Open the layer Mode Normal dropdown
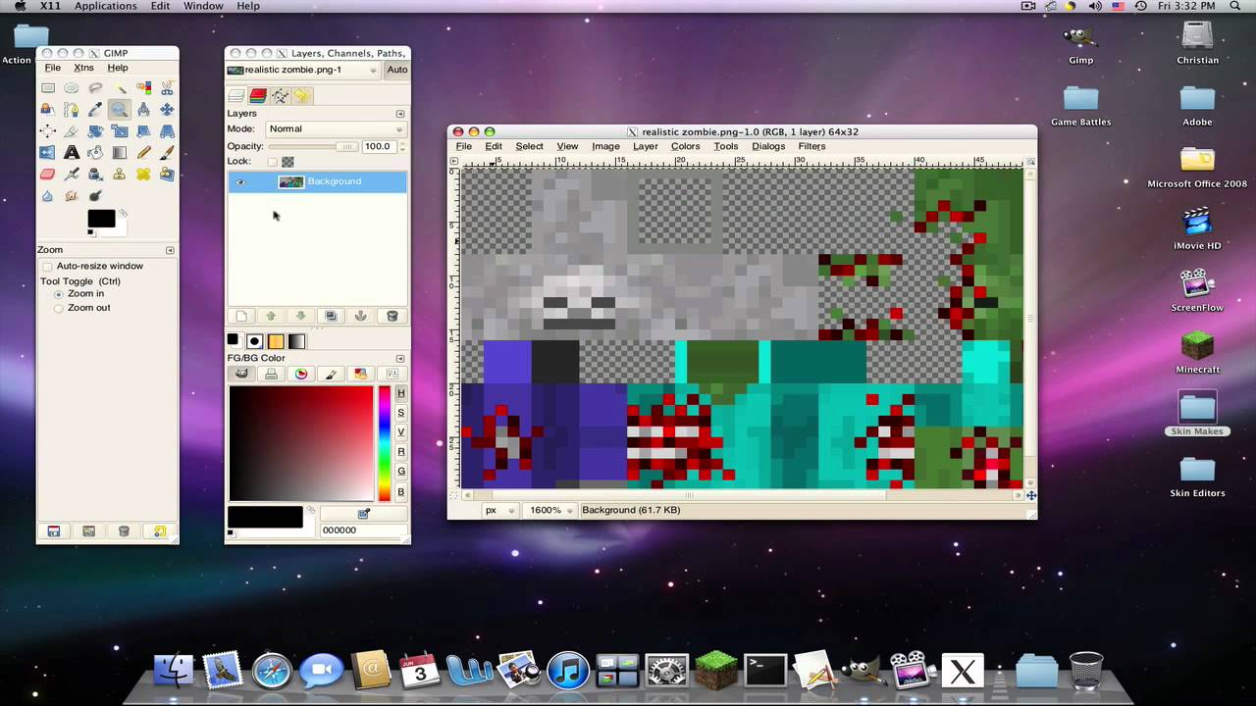 [335, 128]
